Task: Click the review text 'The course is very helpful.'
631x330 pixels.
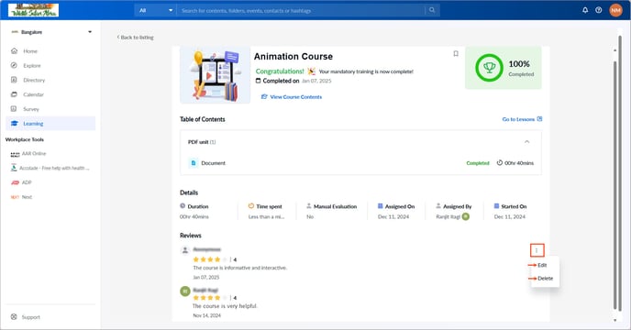Action: (225, 306)
